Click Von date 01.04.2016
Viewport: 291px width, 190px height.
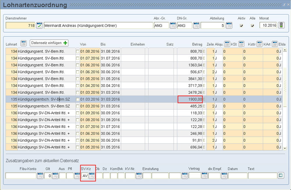tap(90, 86)
